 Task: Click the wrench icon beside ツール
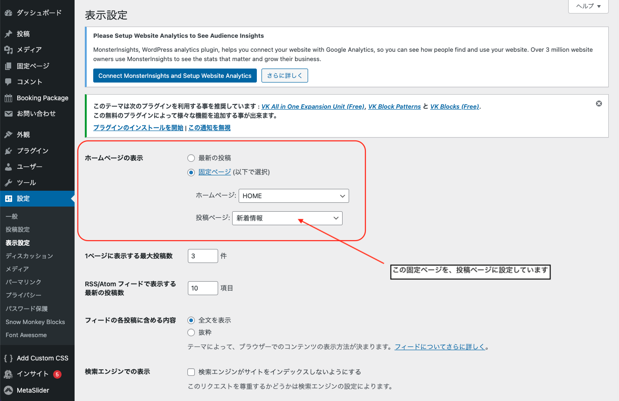coord(8,183)
